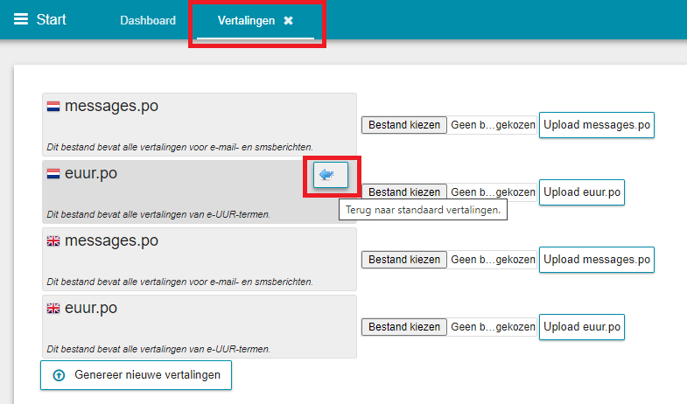Click the UK flag beside messages.po
Screen dimensions: 687x404
[x=53, y=241]
